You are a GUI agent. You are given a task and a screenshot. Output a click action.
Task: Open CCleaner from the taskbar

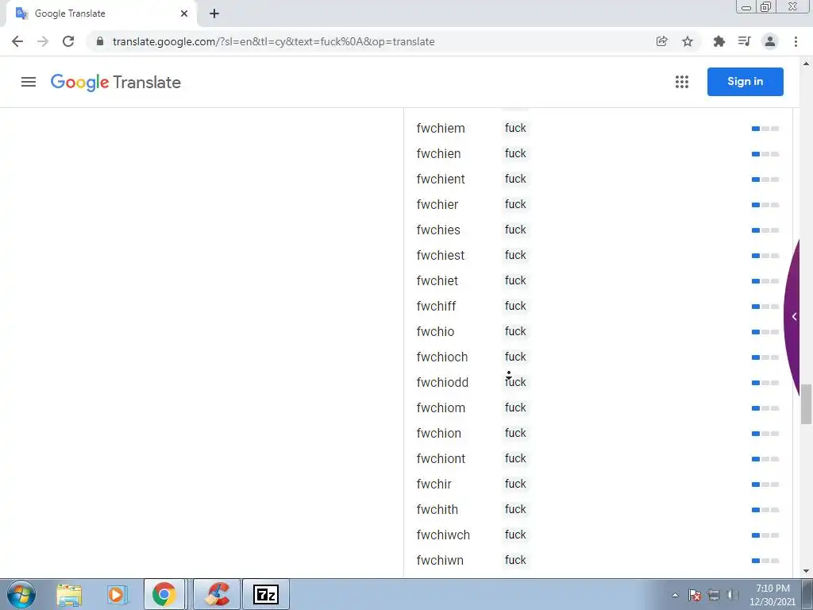tap(217, 594)
